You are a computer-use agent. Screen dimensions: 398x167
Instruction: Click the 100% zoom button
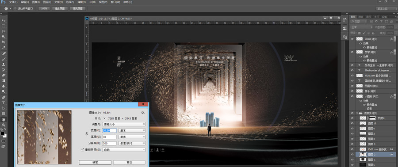(44, 8)
